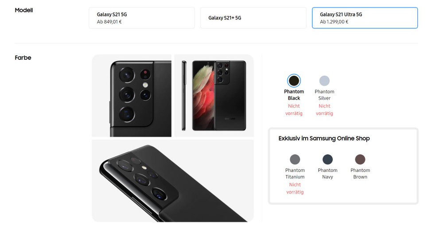Click the Exklusiv im Samsung Online Shop heading
This screenshot has height=230, width=443.
coord(324,138)
